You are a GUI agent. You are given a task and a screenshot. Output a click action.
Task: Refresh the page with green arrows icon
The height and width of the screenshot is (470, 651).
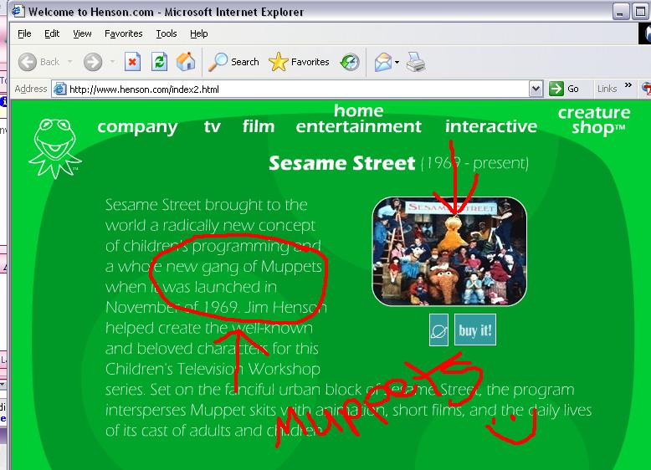click(x=159, y=62)
